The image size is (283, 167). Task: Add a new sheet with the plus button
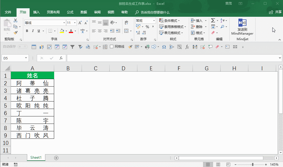pos(56,158)
